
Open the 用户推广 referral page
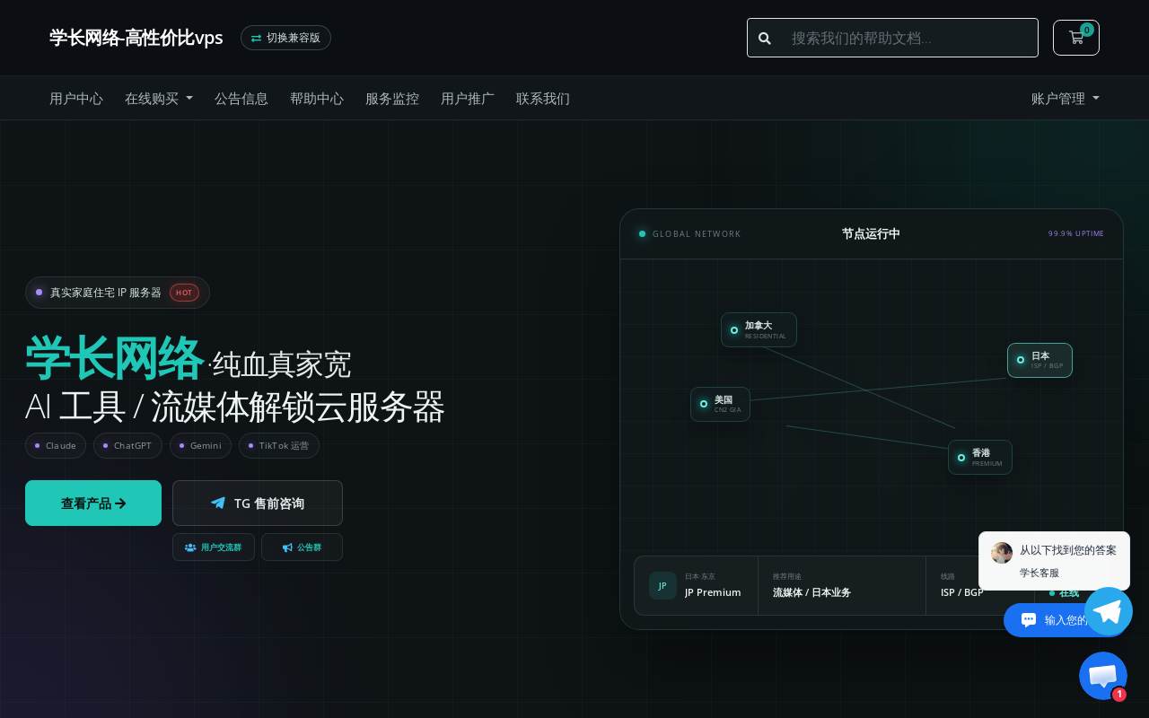(x=468, y=99)
